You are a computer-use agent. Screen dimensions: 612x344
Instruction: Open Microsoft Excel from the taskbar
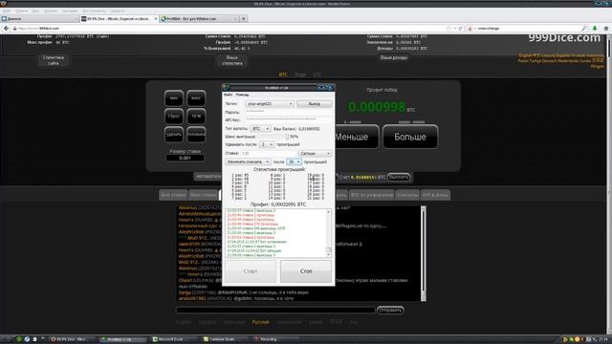(x=174, y=339)
